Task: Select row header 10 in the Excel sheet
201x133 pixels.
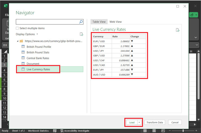Action: point(4,98)
